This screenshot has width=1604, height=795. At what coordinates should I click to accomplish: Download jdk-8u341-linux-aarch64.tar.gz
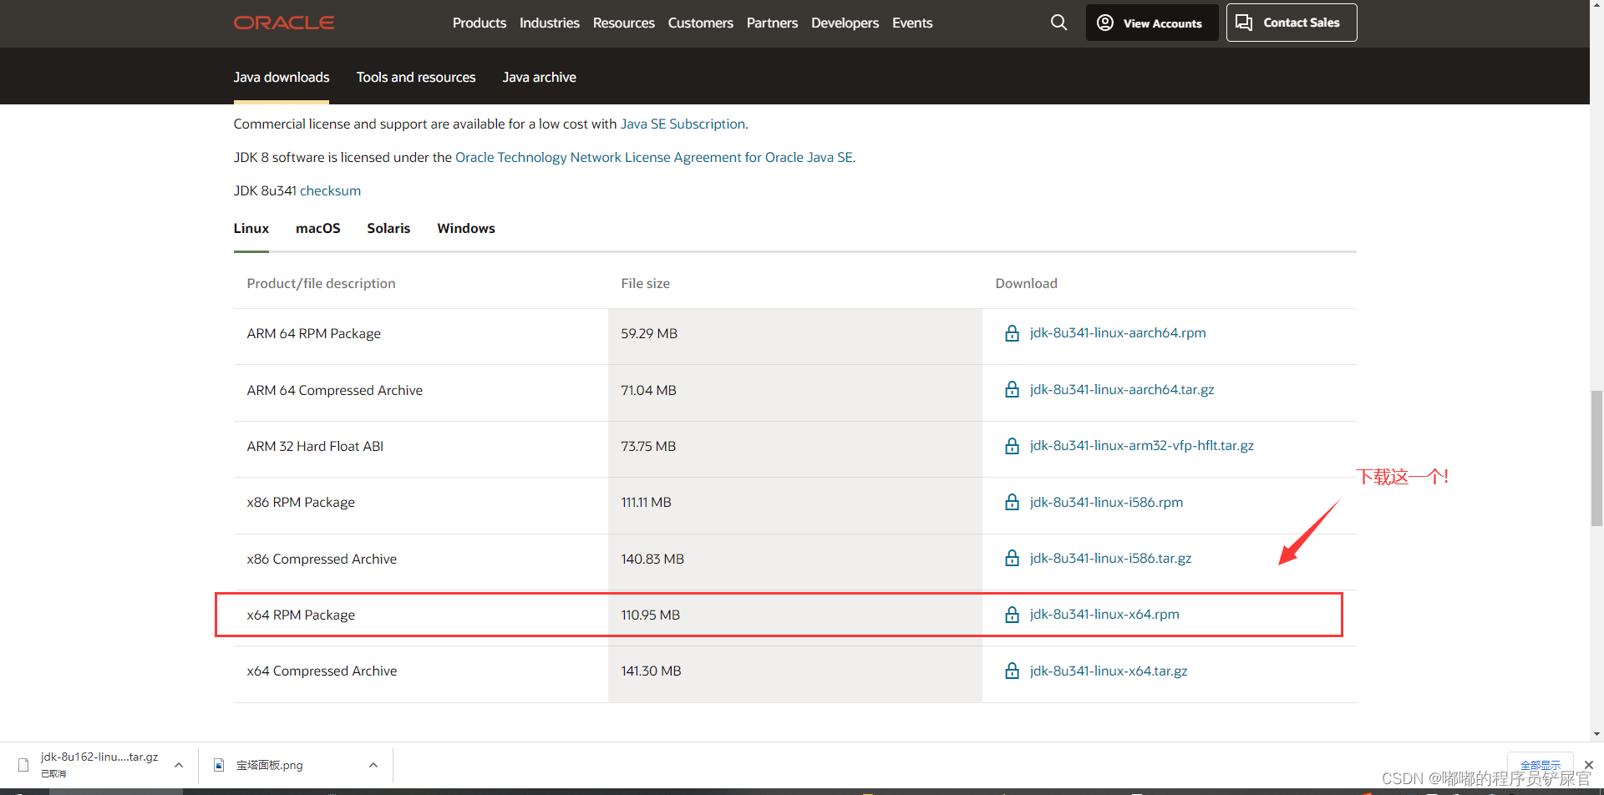(1122, 389)
